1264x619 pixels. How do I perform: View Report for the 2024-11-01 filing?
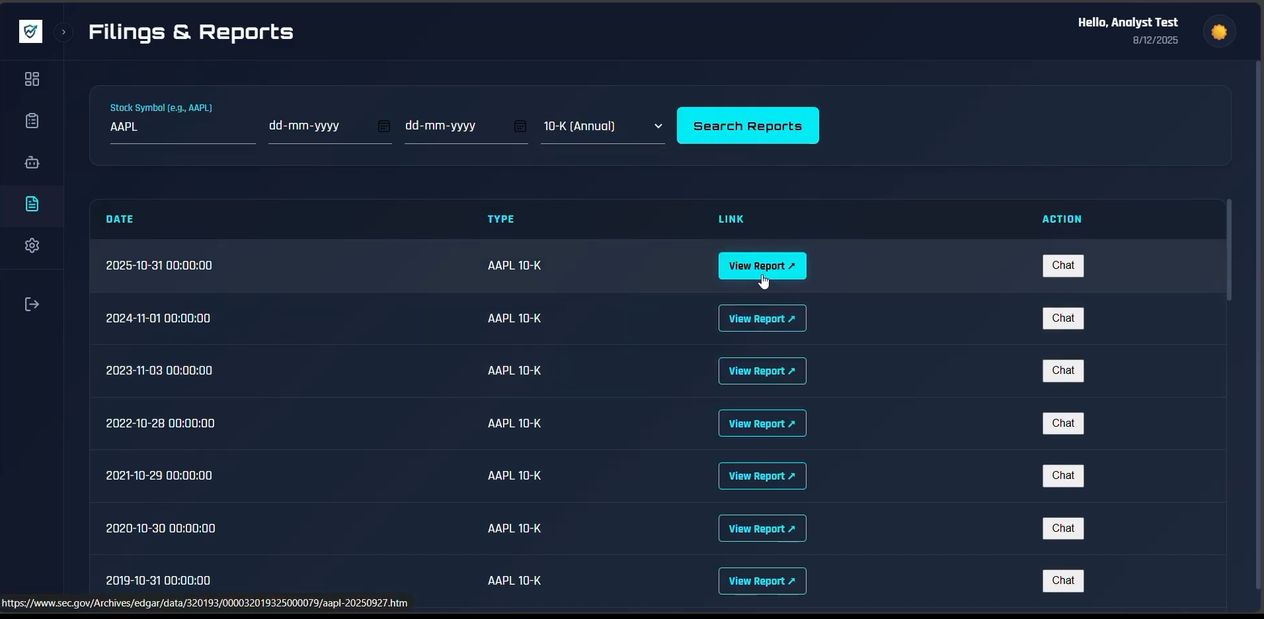click(x=762, y=318)
